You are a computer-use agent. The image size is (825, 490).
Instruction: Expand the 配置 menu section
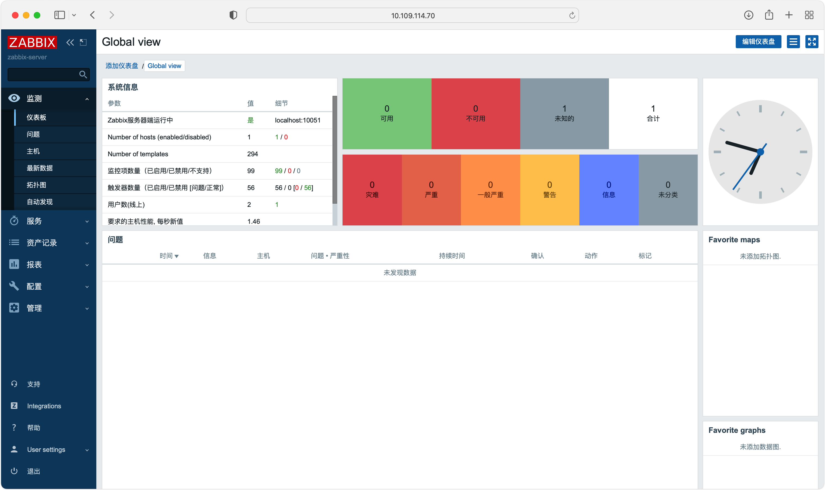point(87,287)
